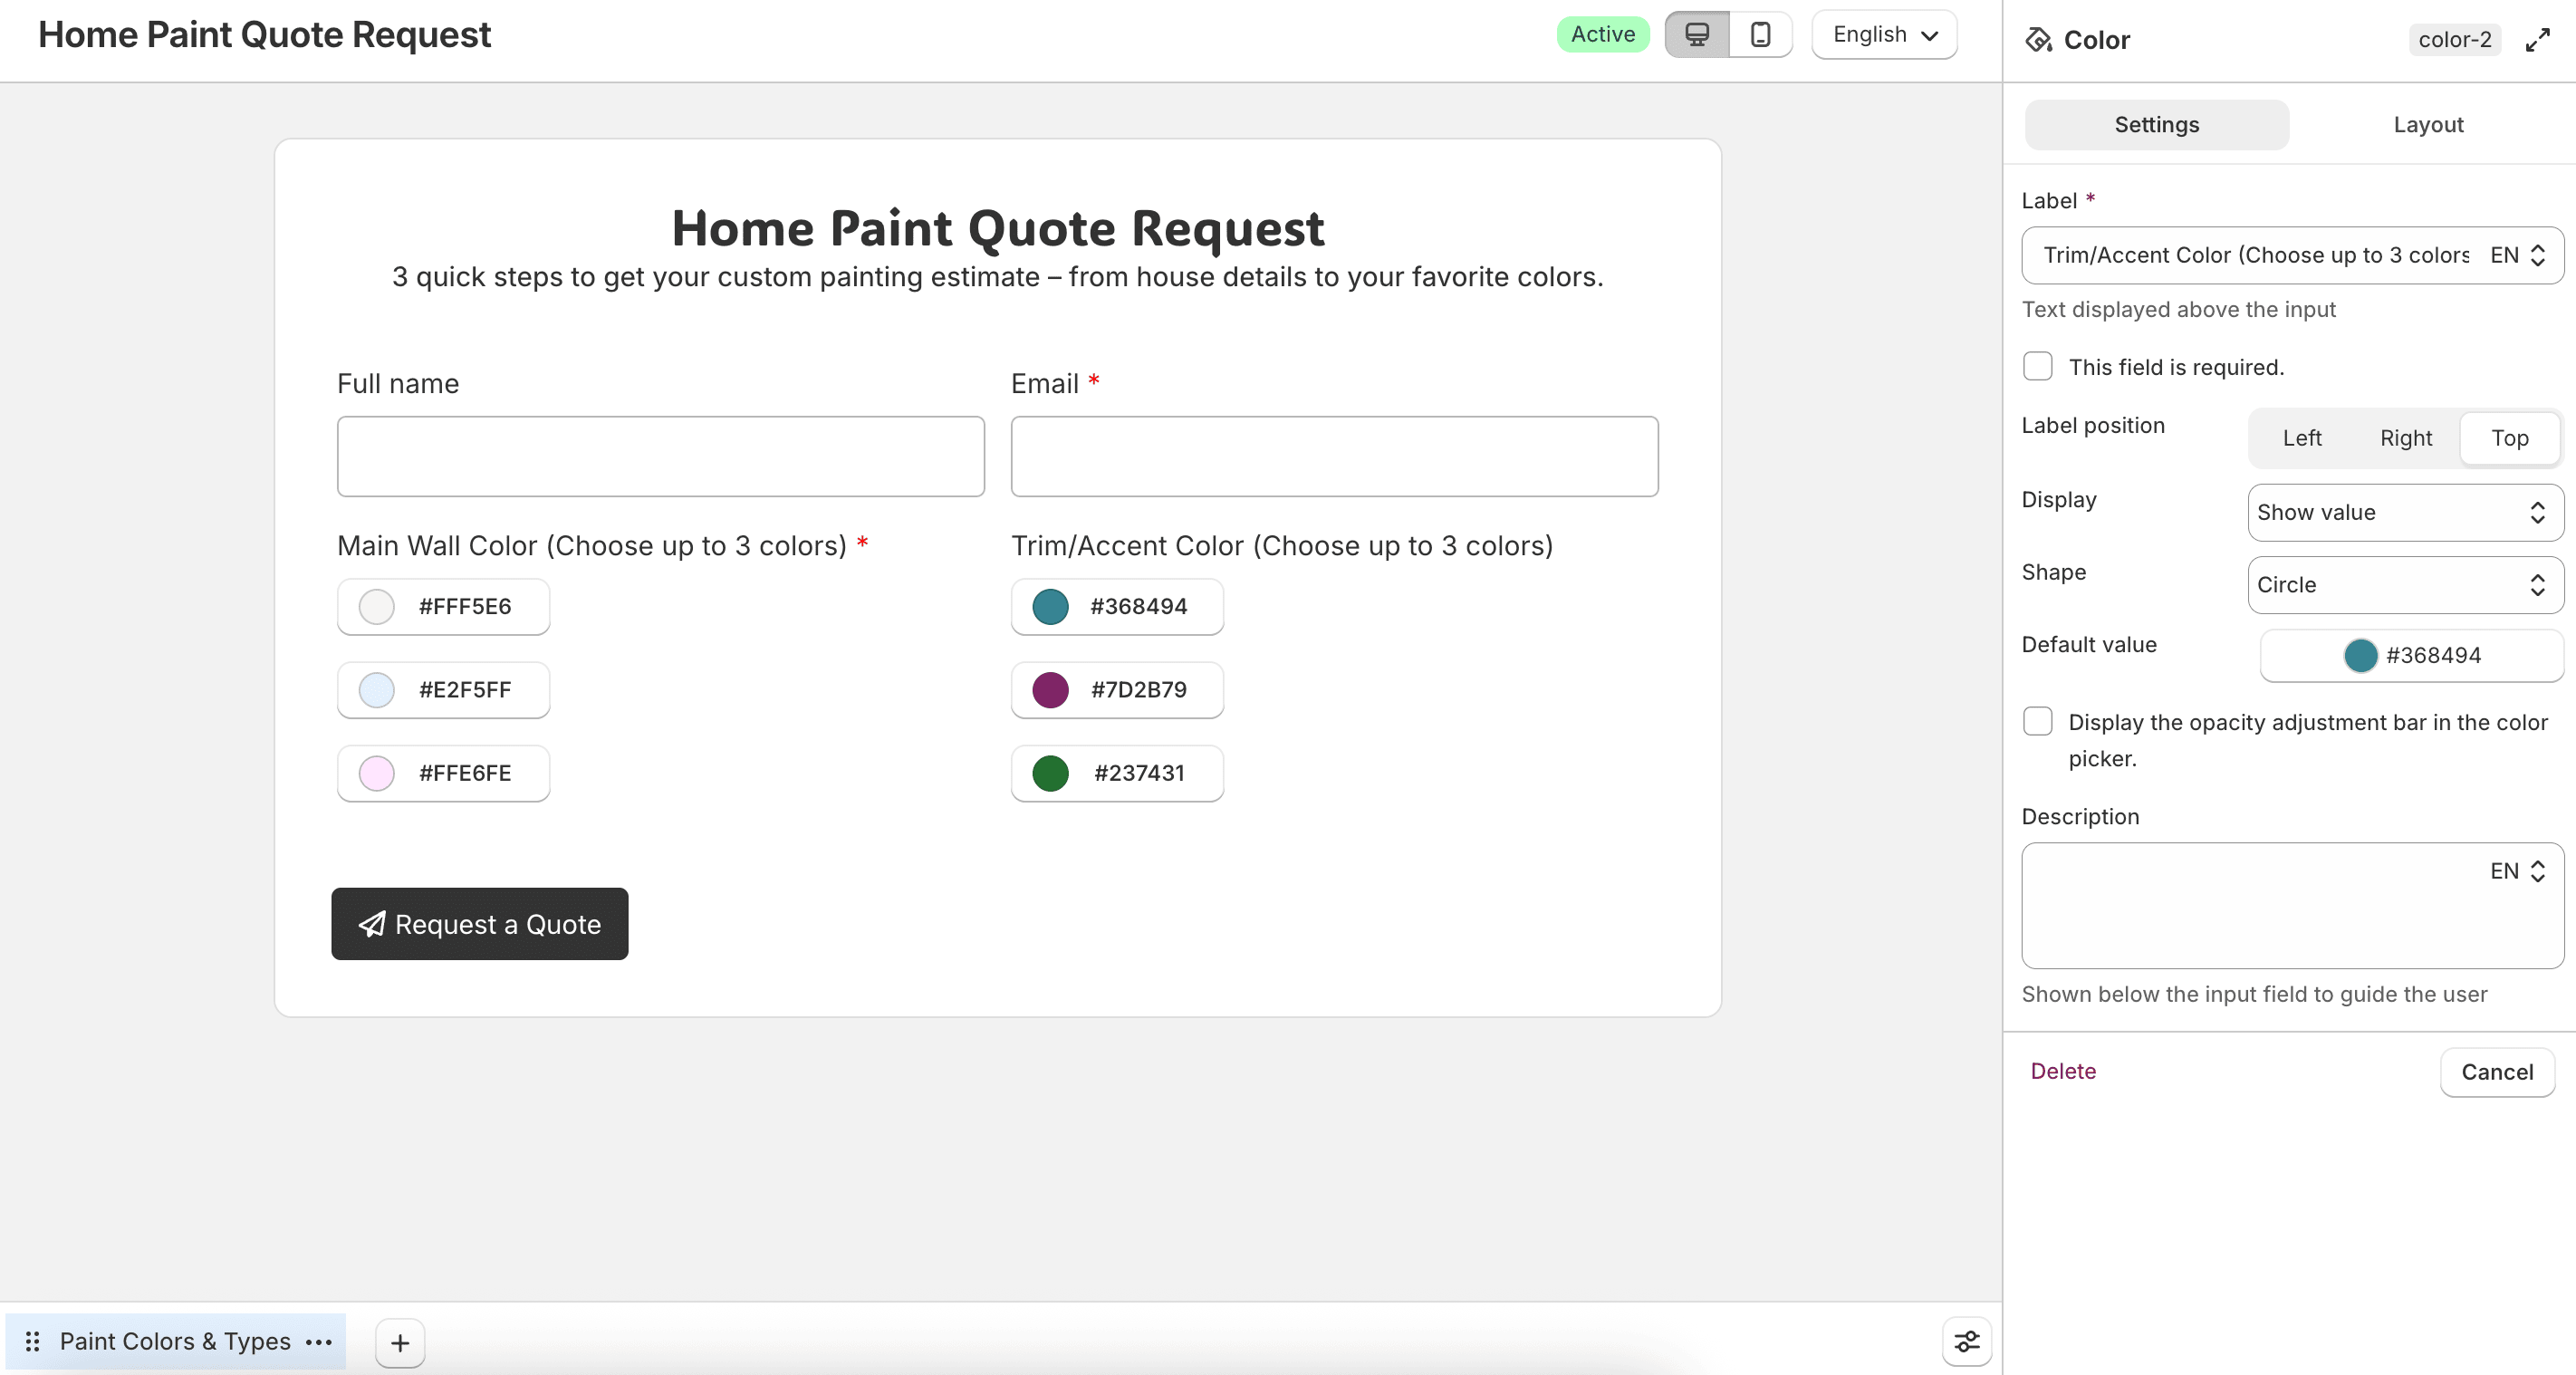Change Label field EN language selector
The height and width of the screenshot is (1375, 2576).
(x=2517, y=255)
